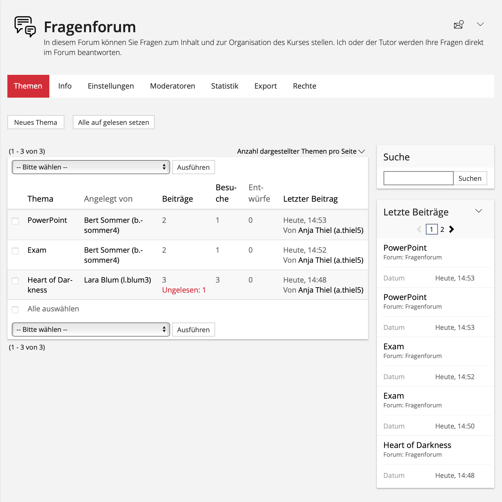Select the Exam topic checkbox

pyautogui.click(x=15, y=251)
